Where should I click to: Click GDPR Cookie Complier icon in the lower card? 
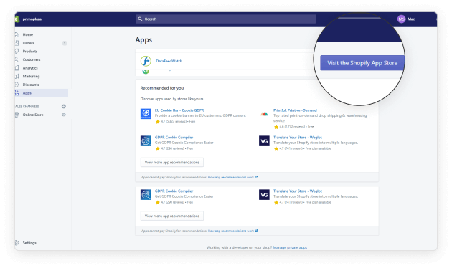(146, 195)
